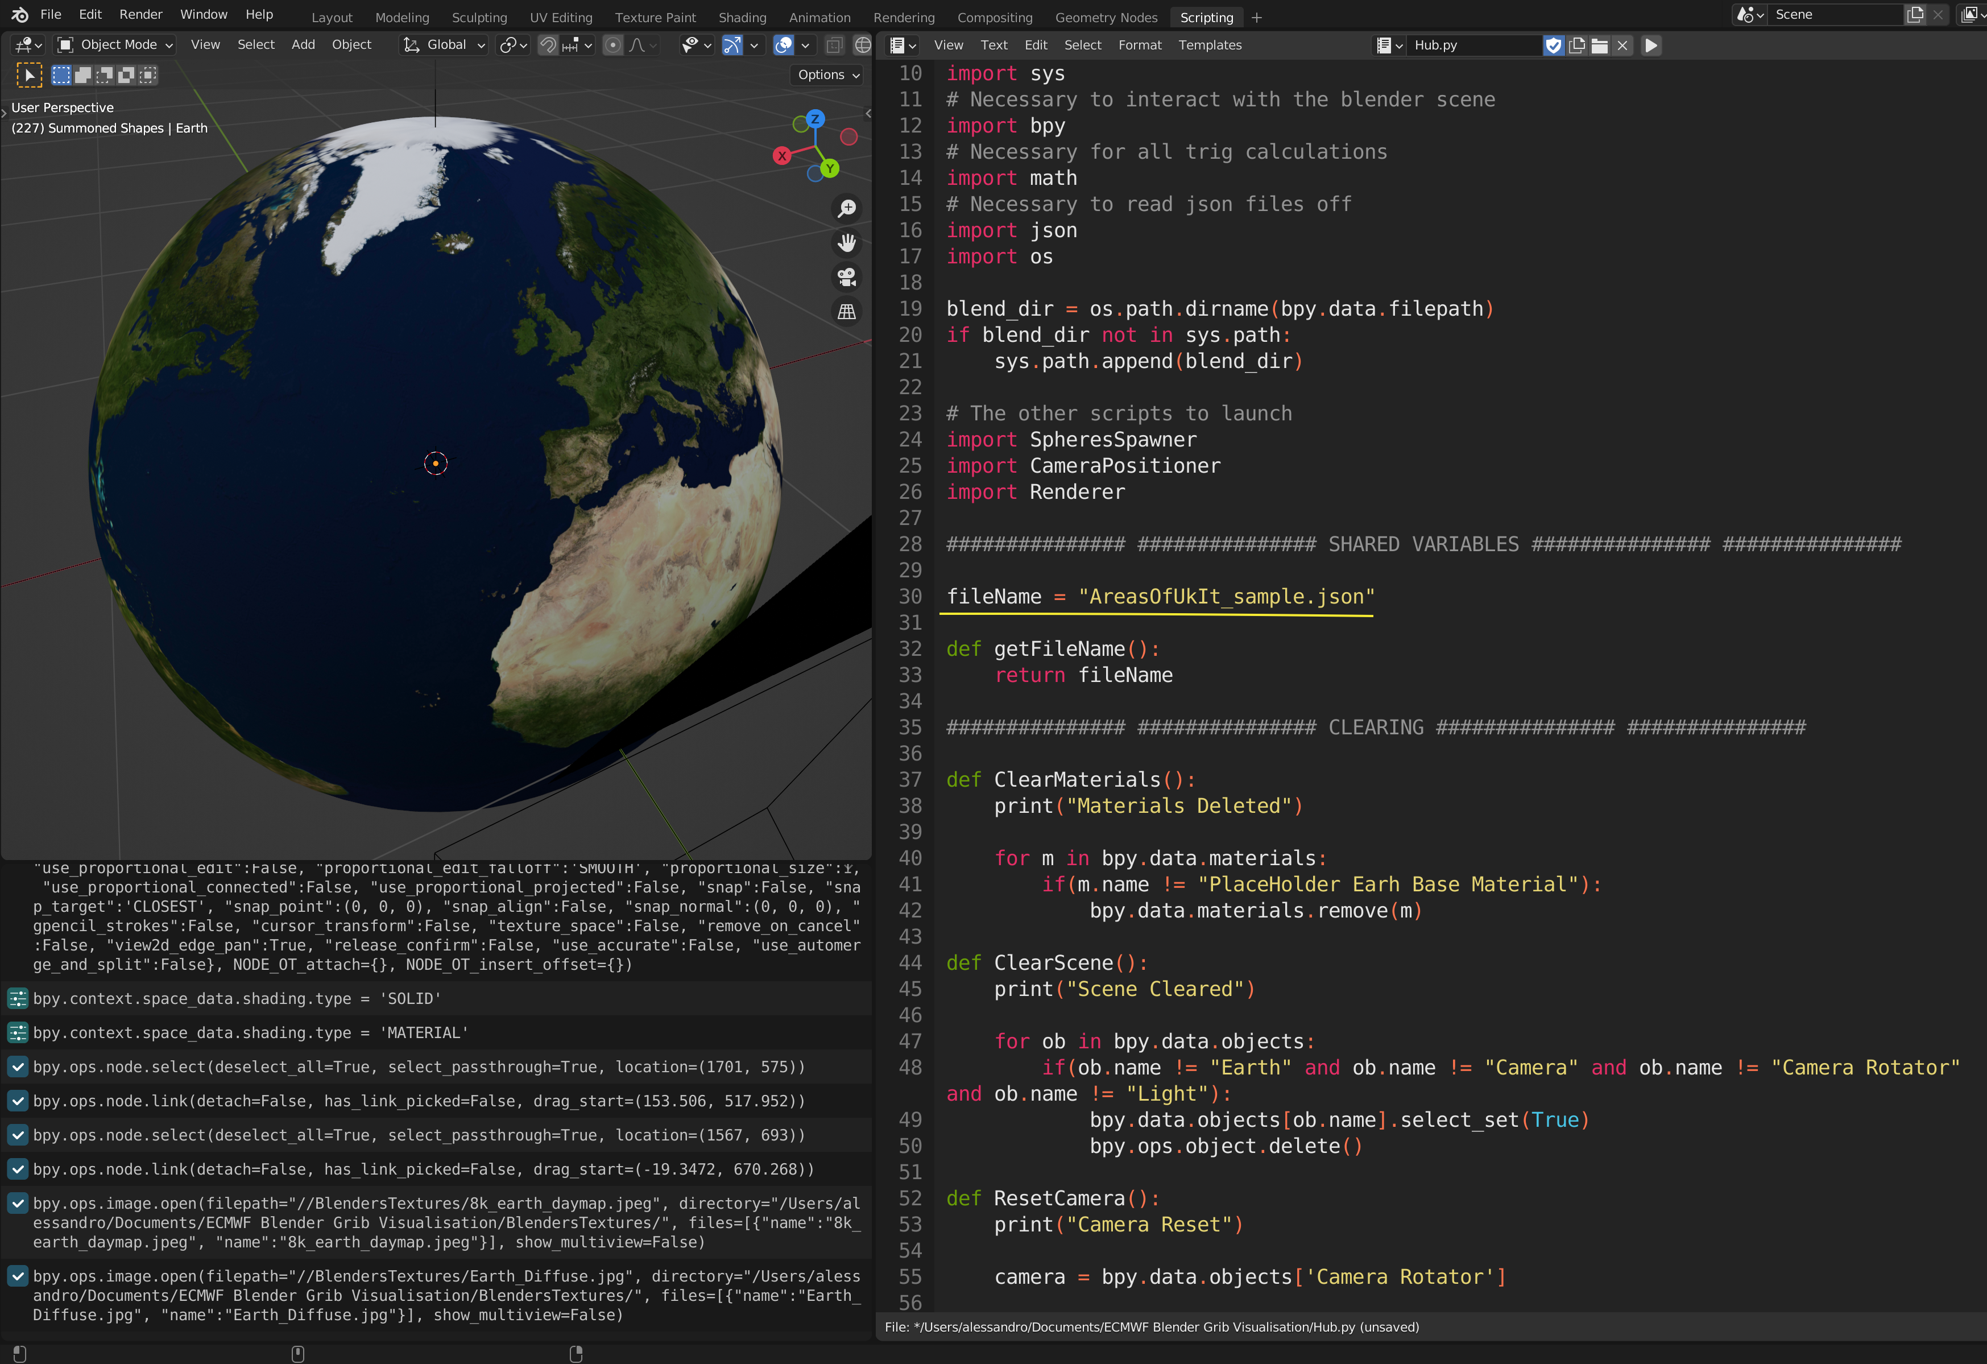Choose the Subtract Selection mode icon
Viewport: 1987px width, 1364px height.
(104, 75)
